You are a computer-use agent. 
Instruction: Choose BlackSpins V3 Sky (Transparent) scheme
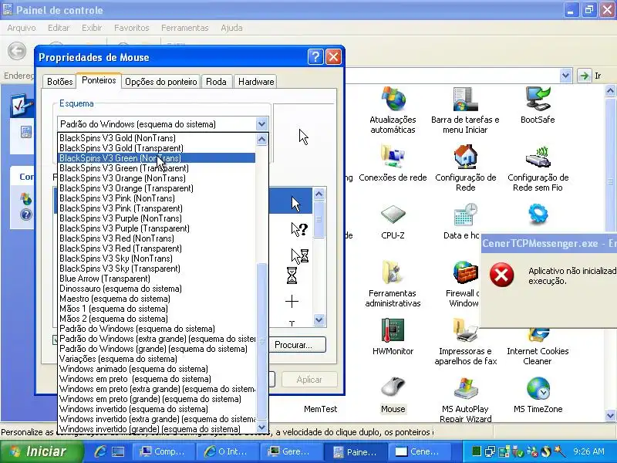click(x=157, y=269)
